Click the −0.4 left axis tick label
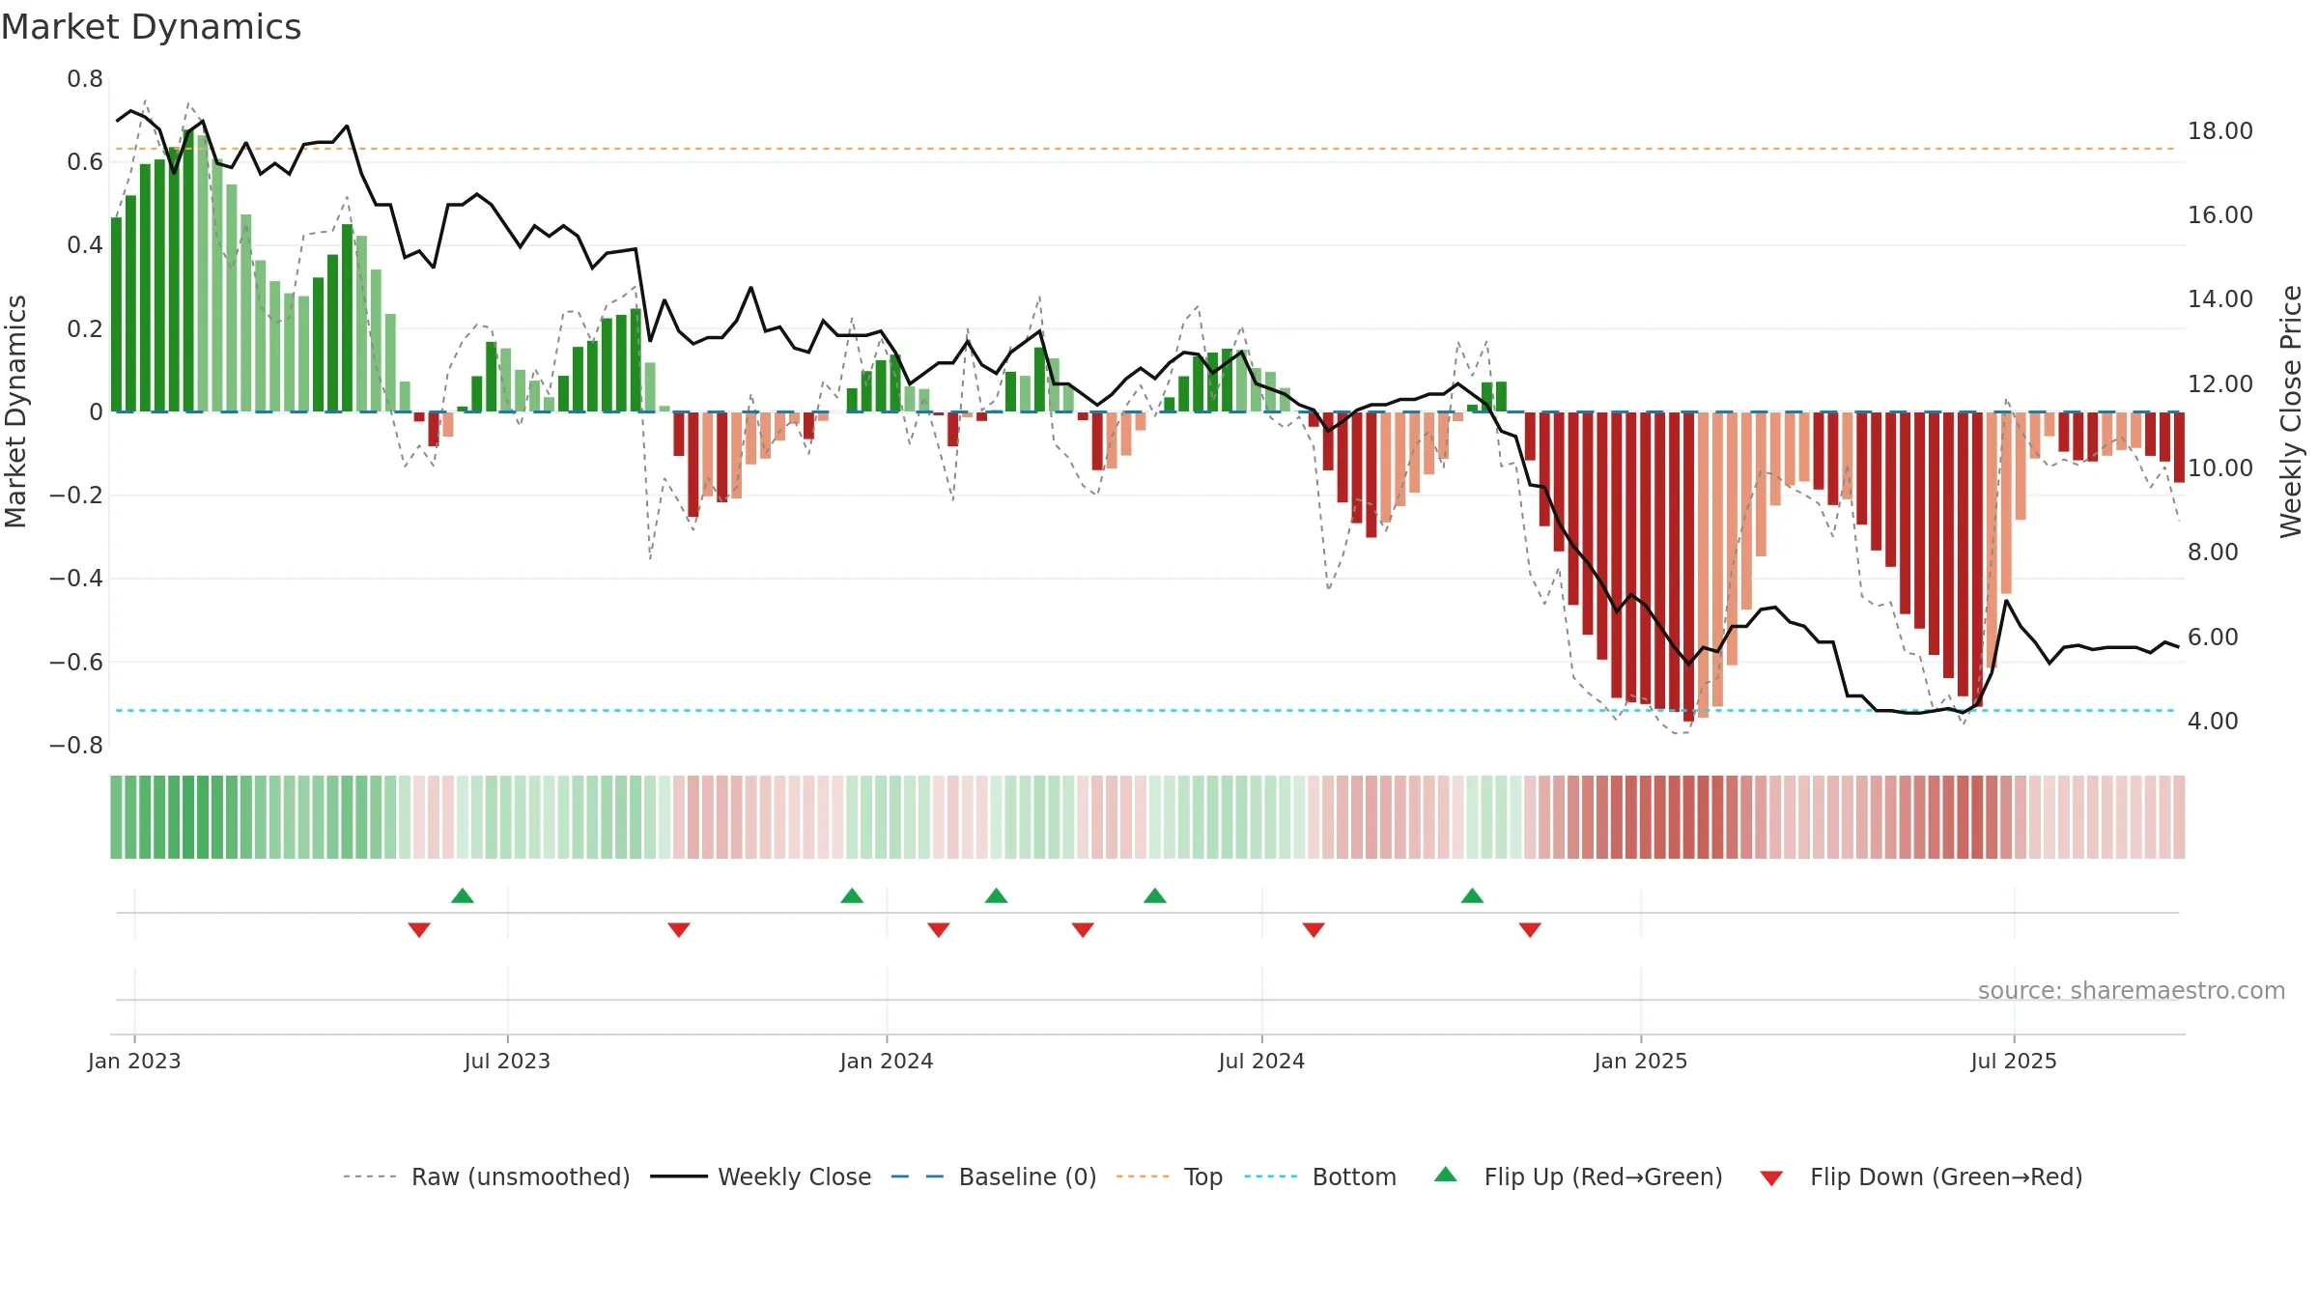This screenshot has width=2318, height=1304. coord(76,579)
